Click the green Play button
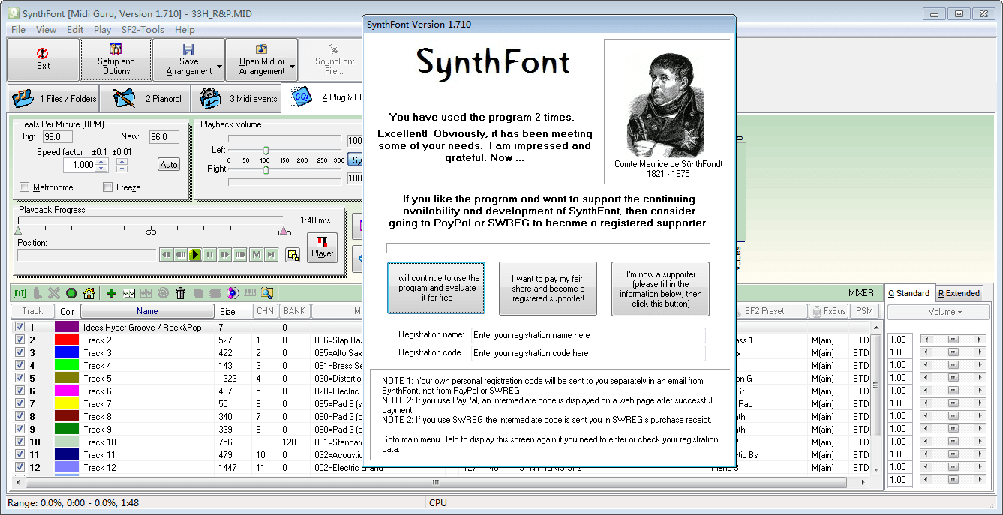 194,254
